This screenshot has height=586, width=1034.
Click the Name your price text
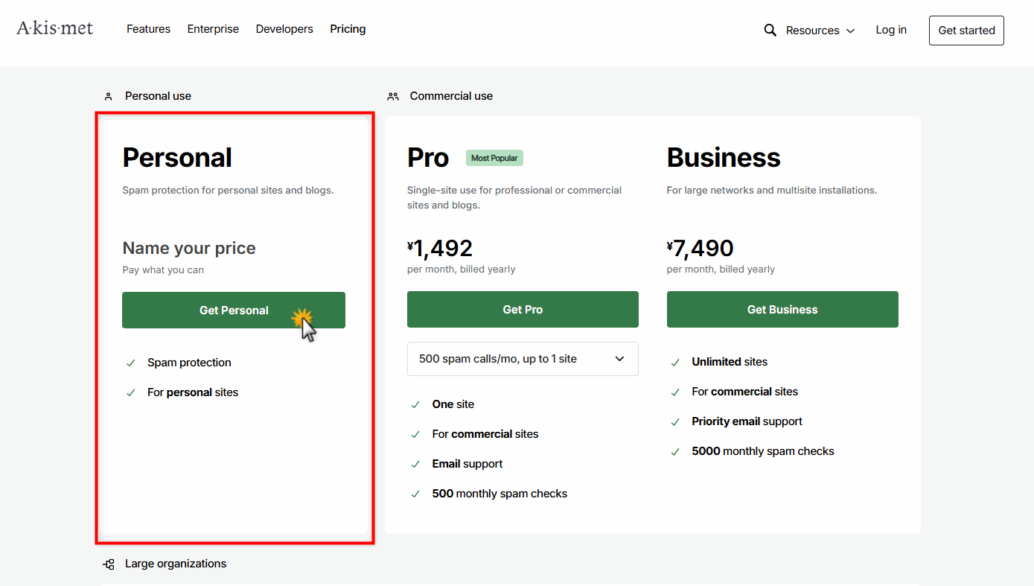coord(189,248)
